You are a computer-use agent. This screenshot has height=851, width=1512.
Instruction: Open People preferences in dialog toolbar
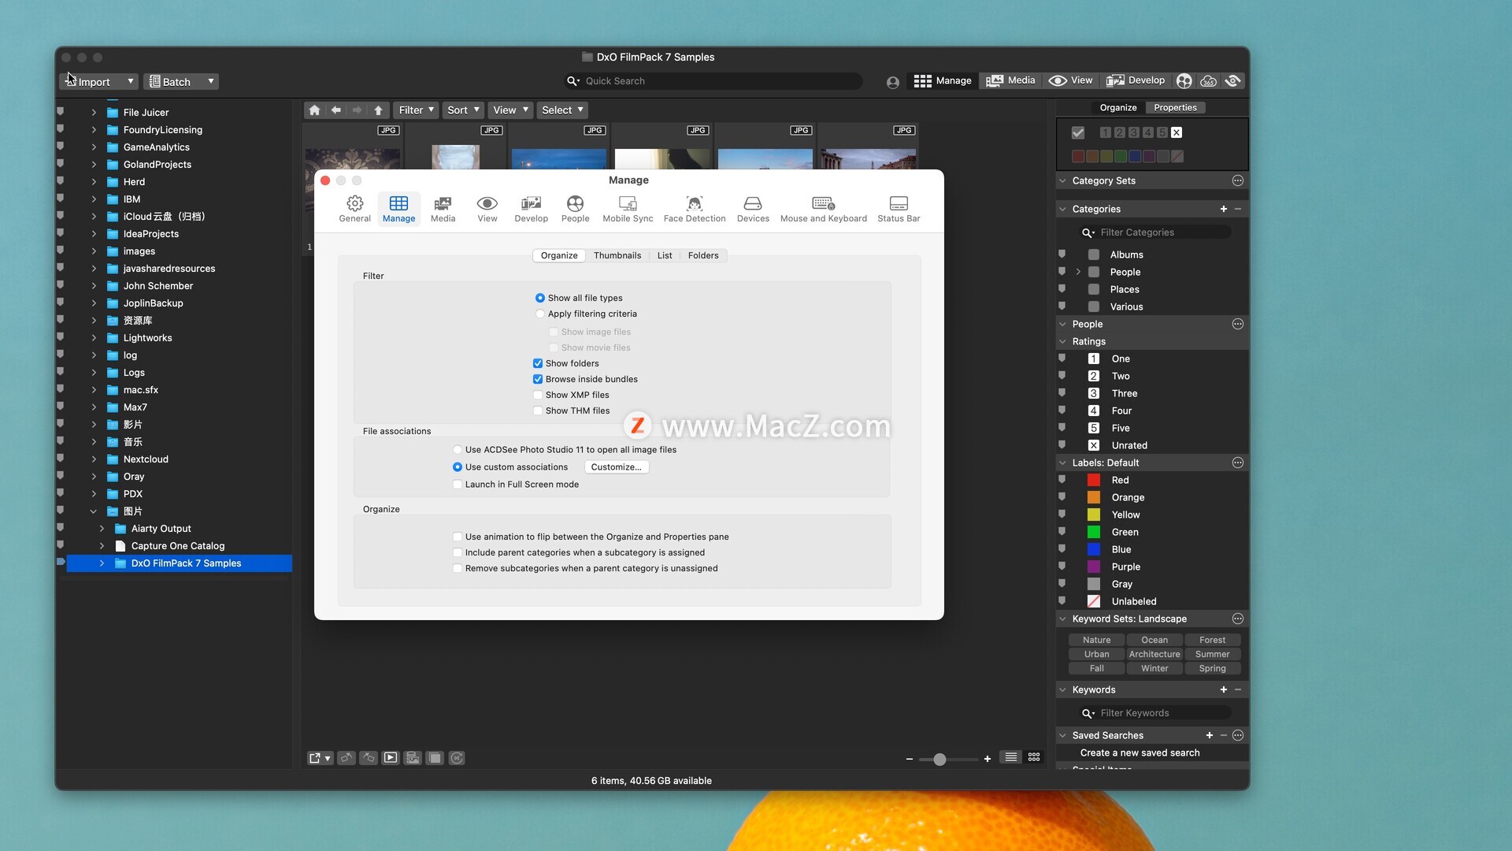pyautogui.click(x=575, y=209)
